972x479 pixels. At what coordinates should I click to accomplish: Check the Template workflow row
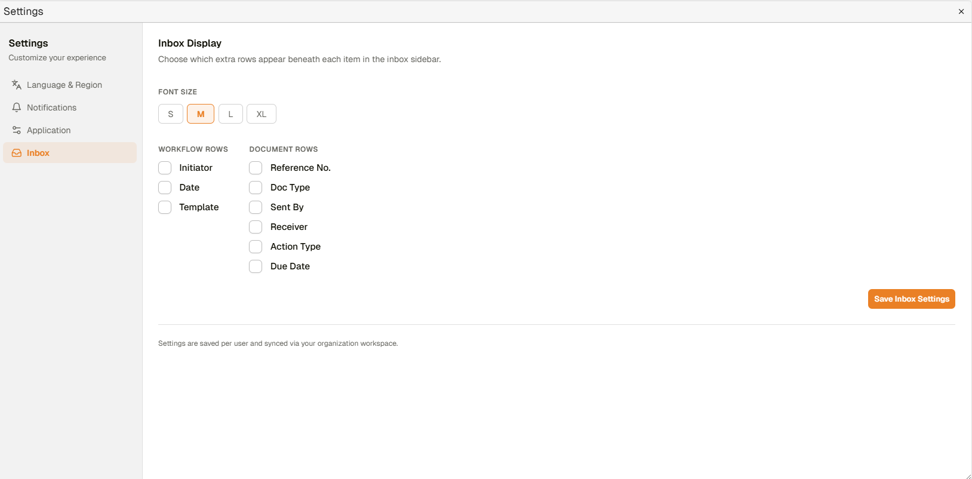pyautogui.click(x=165, y=207)
